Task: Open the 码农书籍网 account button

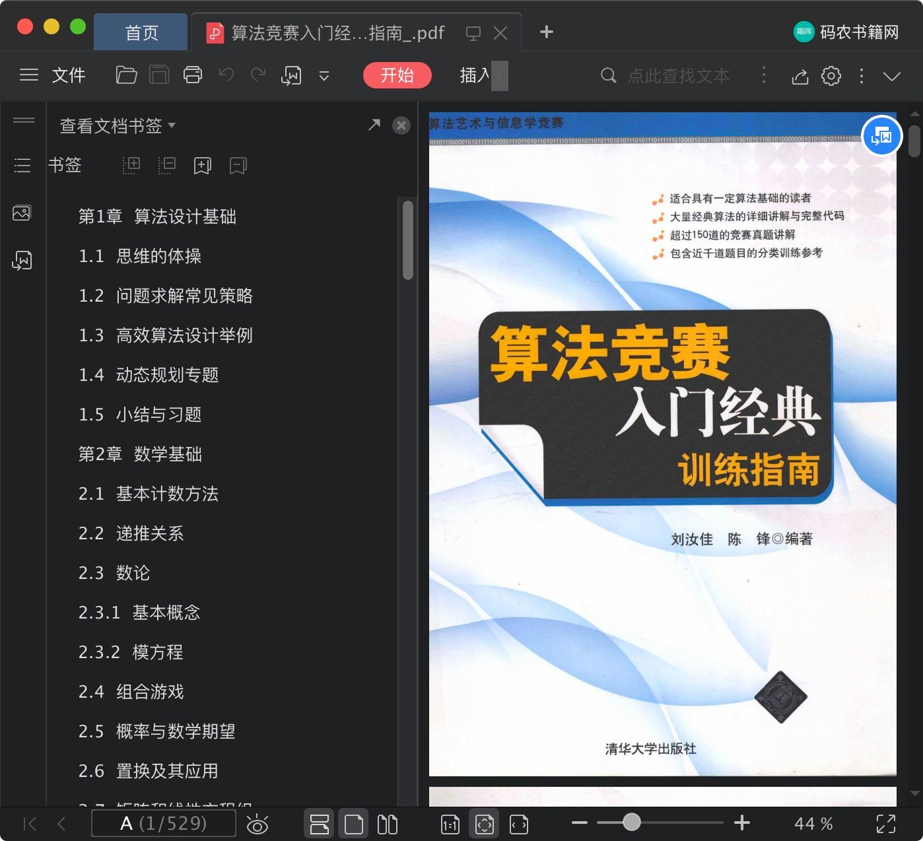Action: (x=846, y=32)
